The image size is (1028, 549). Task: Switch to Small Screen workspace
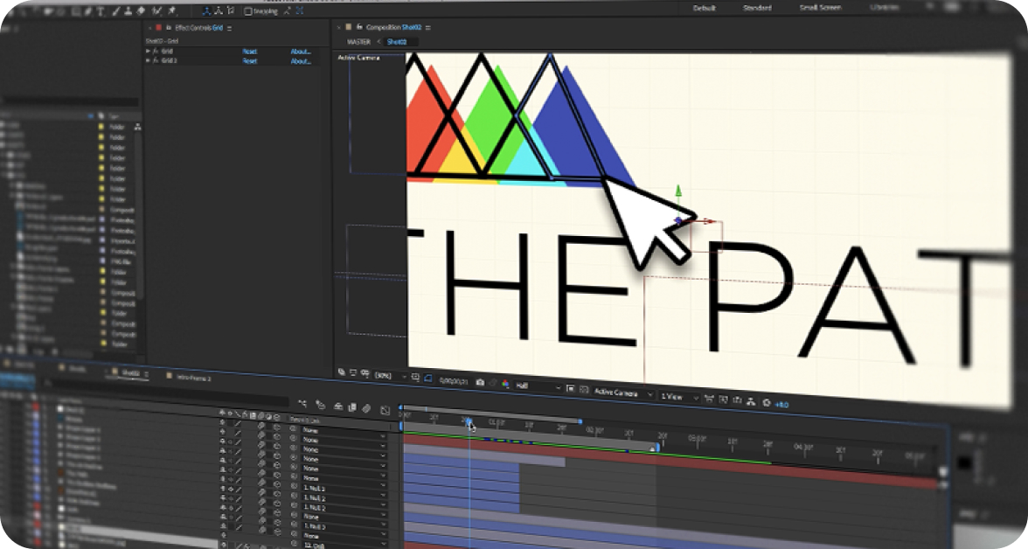[820, 8]
